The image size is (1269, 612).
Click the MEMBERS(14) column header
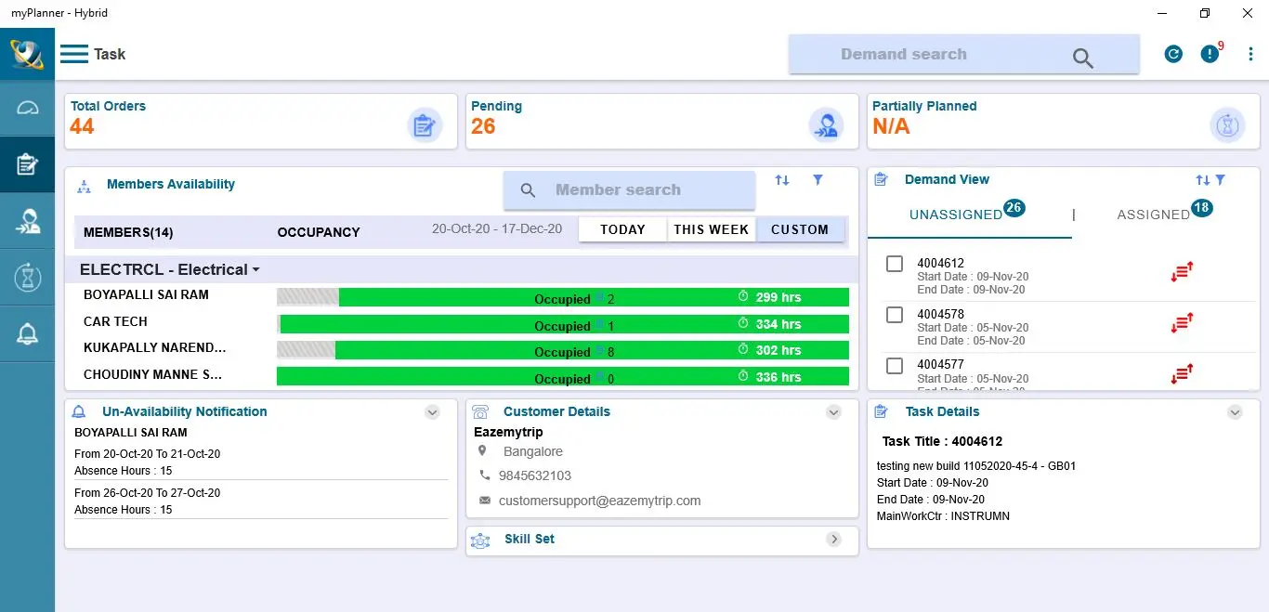128,232
